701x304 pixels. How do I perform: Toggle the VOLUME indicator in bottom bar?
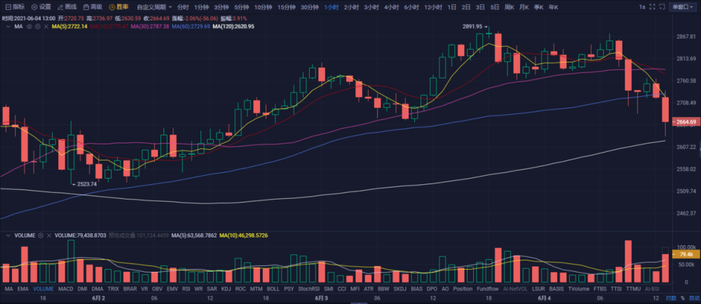[43, 289]
